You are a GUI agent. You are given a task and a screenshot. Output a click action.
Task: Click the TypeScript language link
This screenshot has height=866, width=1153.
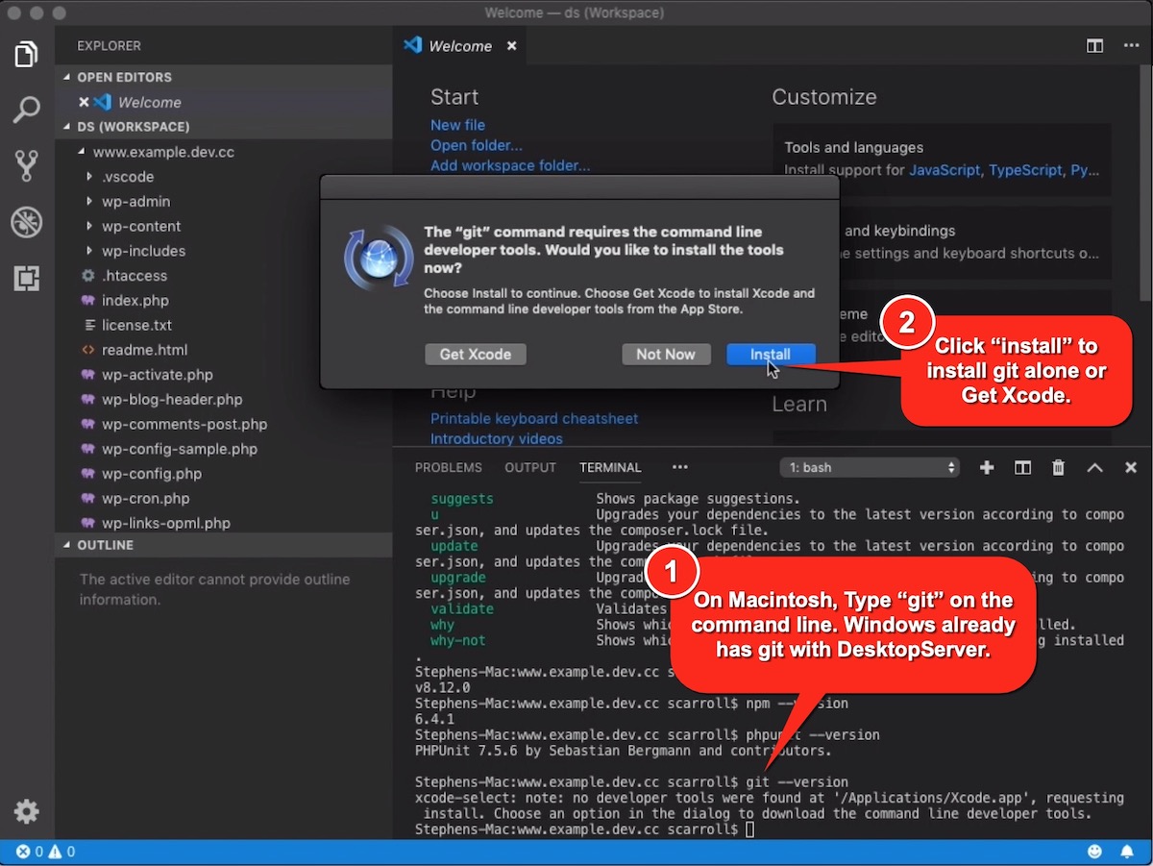[1025, 169]
